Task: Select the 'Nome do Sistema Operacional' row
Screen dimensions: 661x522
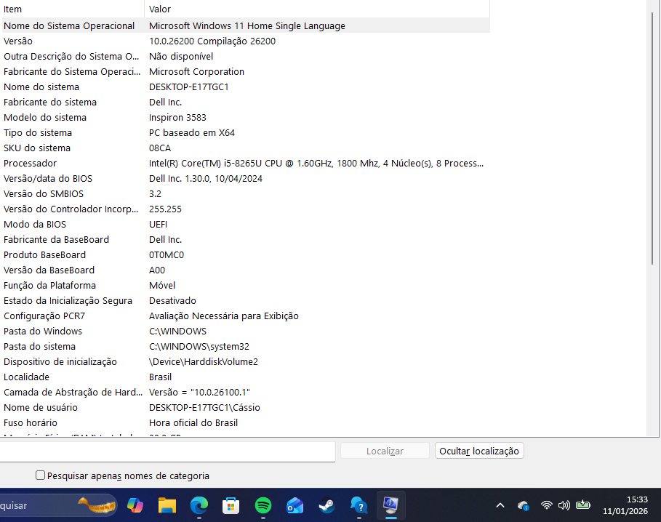Action: coord(246,25)
